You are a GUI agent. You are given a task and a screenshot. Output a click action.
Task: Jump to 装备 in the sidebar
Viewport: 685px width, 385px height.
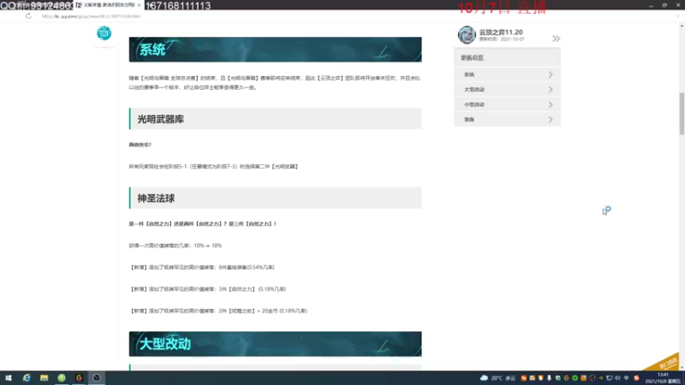click(x=507, y=119)
